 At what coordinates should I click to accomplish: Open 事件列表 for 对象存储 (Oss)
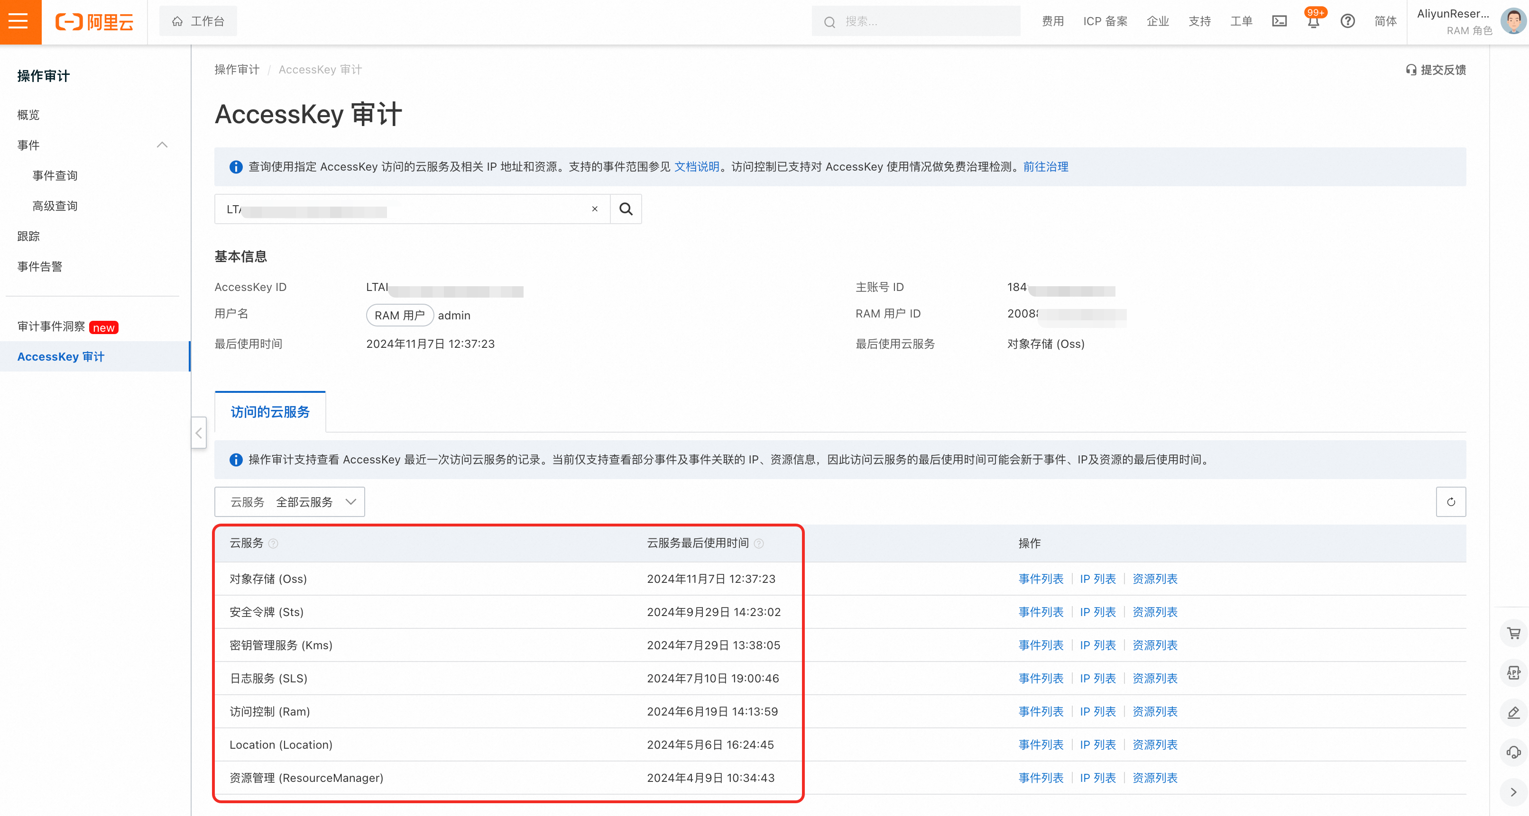pos(1041,579)
